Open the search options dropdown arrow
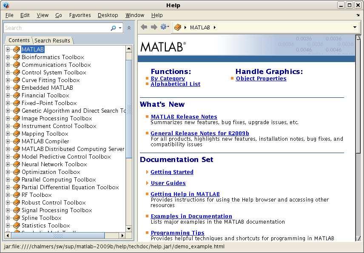364x253 pixels. click(x=120, y=28)
